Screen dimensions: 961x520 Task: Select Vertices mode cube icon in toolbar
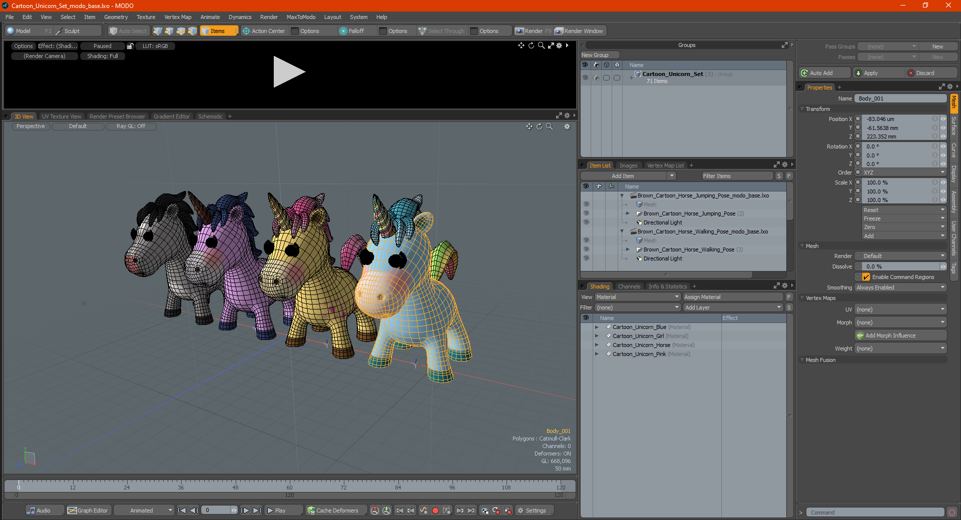158,31
